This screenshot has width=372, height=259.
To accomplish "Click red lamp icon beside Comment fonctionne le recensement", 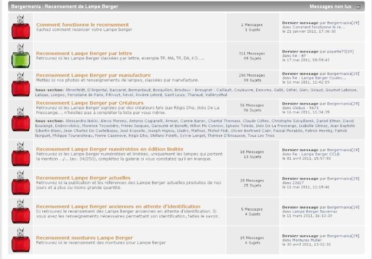I will 20,27.
